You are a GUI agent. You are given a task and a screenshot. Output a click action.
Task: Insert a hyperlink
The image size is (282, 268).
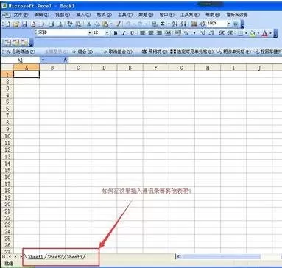pyautogui.click(x=154, y=24)
